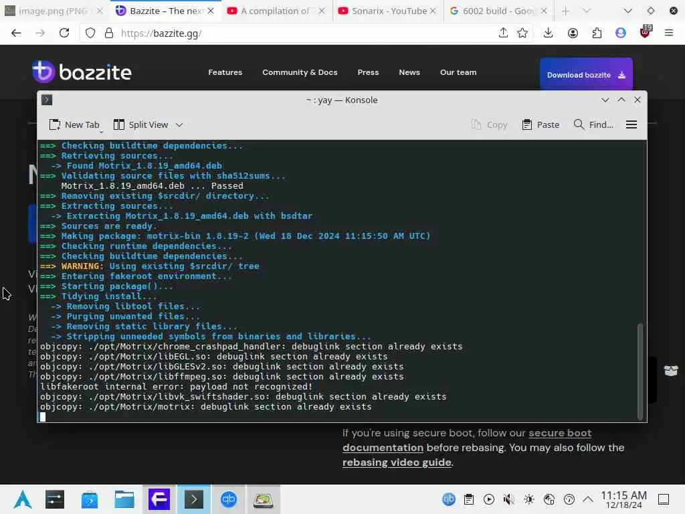
Task: Switch to the Sonarix - YouTube tab
Action: tap(386, 11)
